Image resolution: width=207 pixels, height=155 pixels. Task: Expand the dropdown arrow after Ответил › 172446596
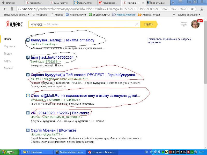click(x=79, y=100)
